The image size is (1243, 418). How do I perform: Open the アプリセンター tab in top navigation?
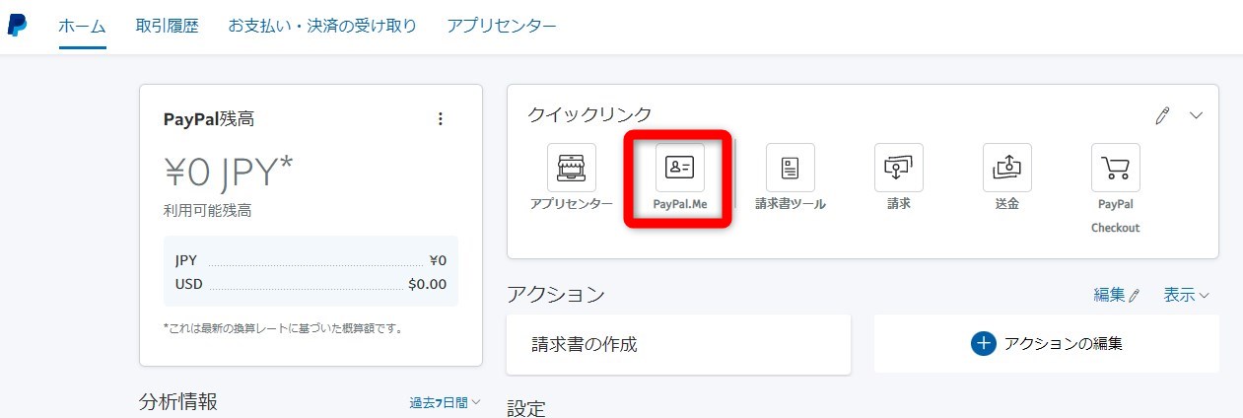[502, 27]
